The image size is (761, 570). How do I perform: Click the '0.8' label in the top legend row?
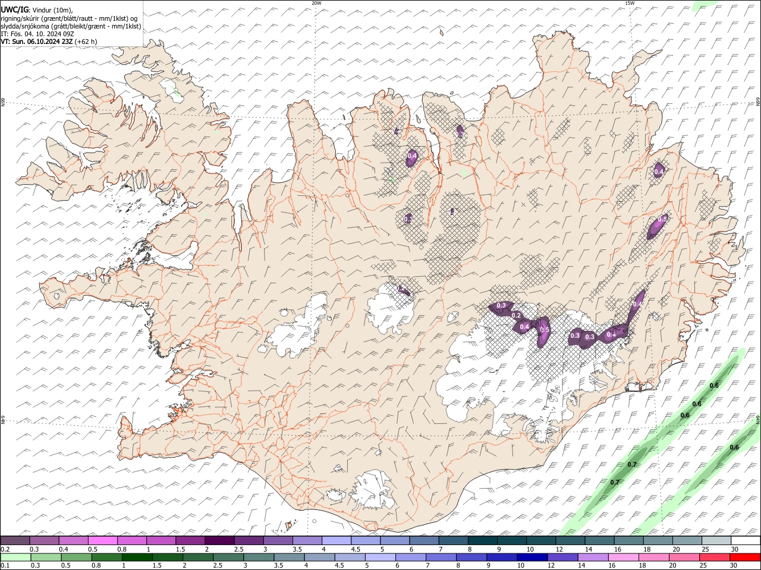121,549
